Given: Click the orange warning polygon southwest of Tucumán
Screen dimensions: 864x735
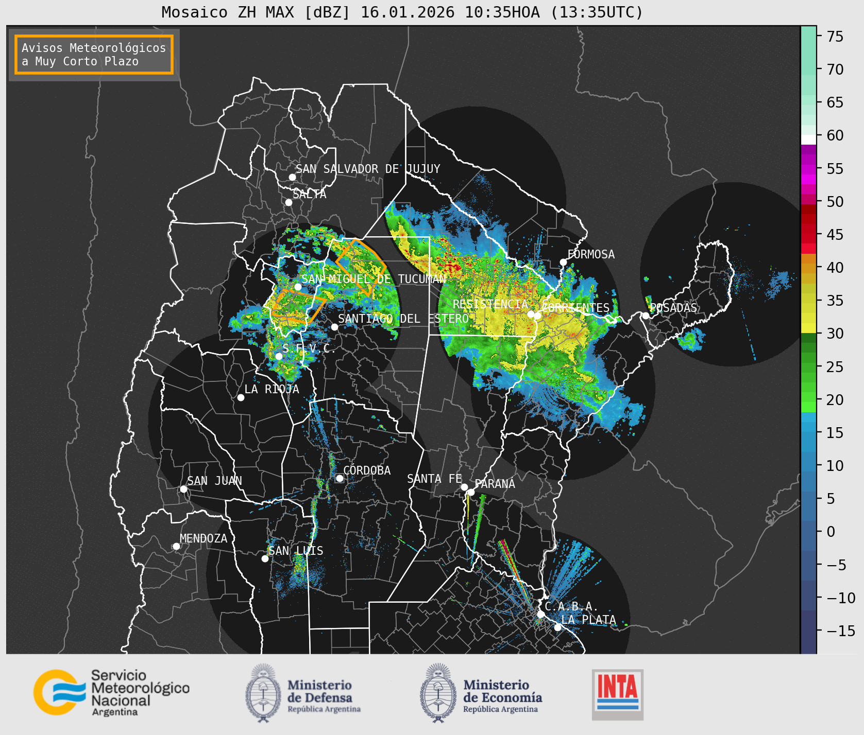Looking at the screenshot, I should click(299, 307).
